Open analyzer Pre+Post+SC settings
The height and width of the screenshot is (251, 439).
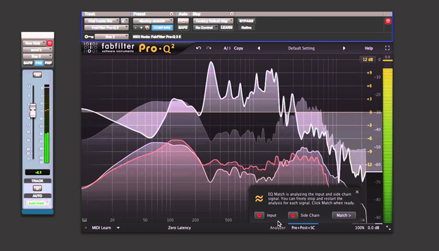point(303,228)
